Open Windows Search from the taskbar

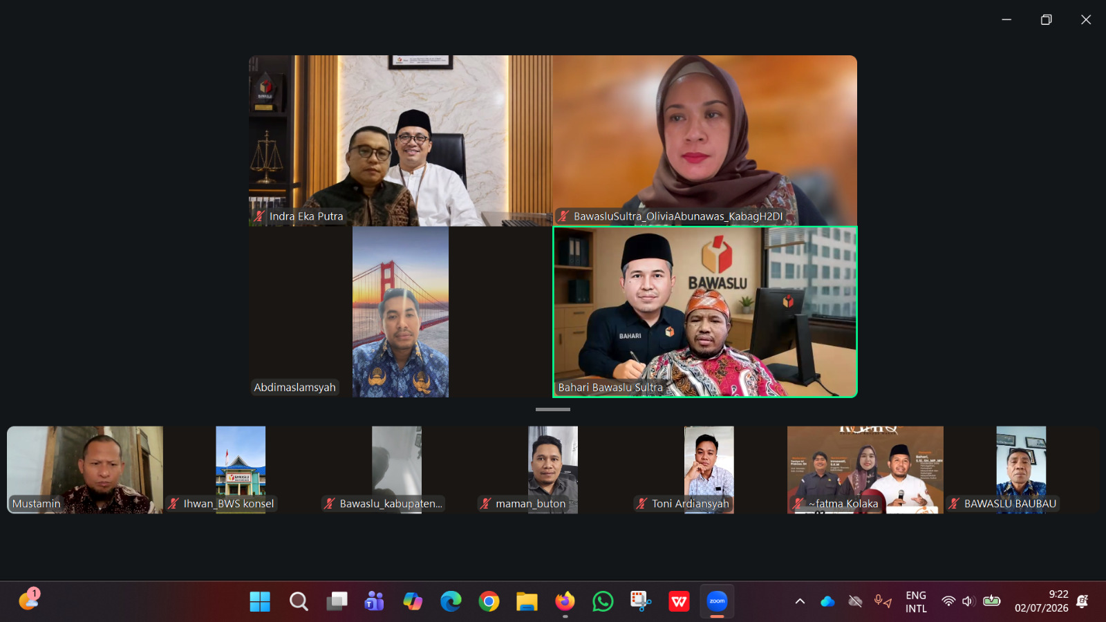tap(299, 602)
